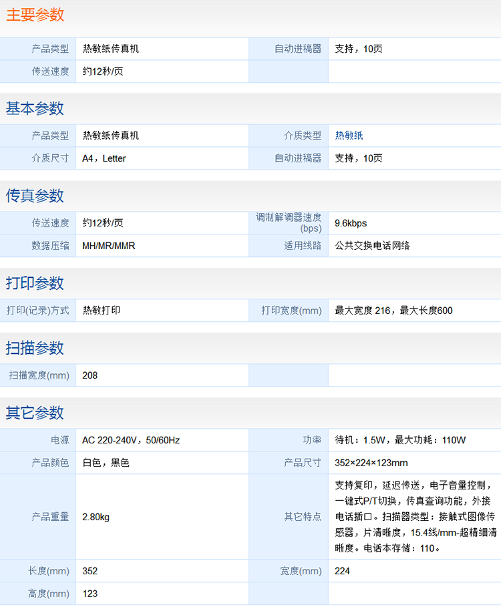The height and width of the screenshot is (607, 501).
Task: Click the AC 220-240V power supply value
Action: (x=131, y=440)
